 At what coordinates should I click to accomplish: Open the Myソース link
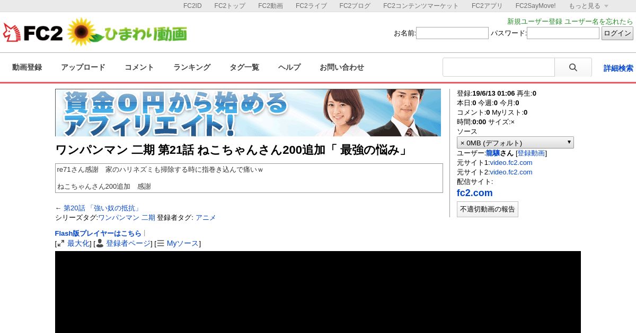click(x=183, y=244)
